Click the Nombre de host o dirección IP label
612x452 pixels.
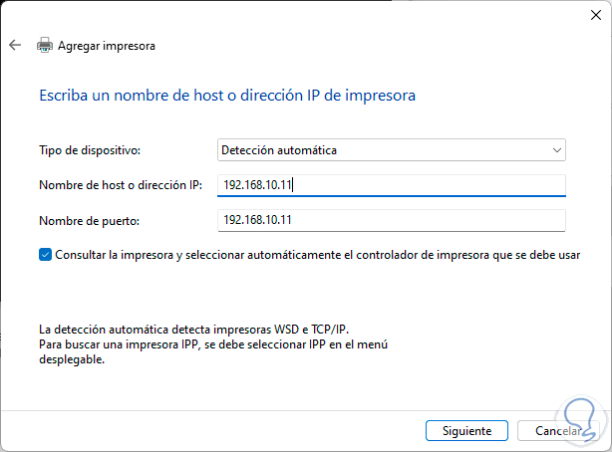click(x=121, y=185)
